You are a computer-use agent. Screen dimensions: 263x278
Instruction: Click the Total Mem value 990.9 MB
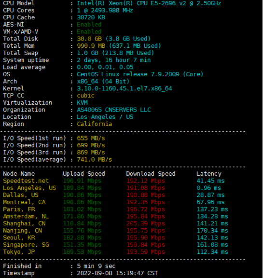[x=91, y=46]
